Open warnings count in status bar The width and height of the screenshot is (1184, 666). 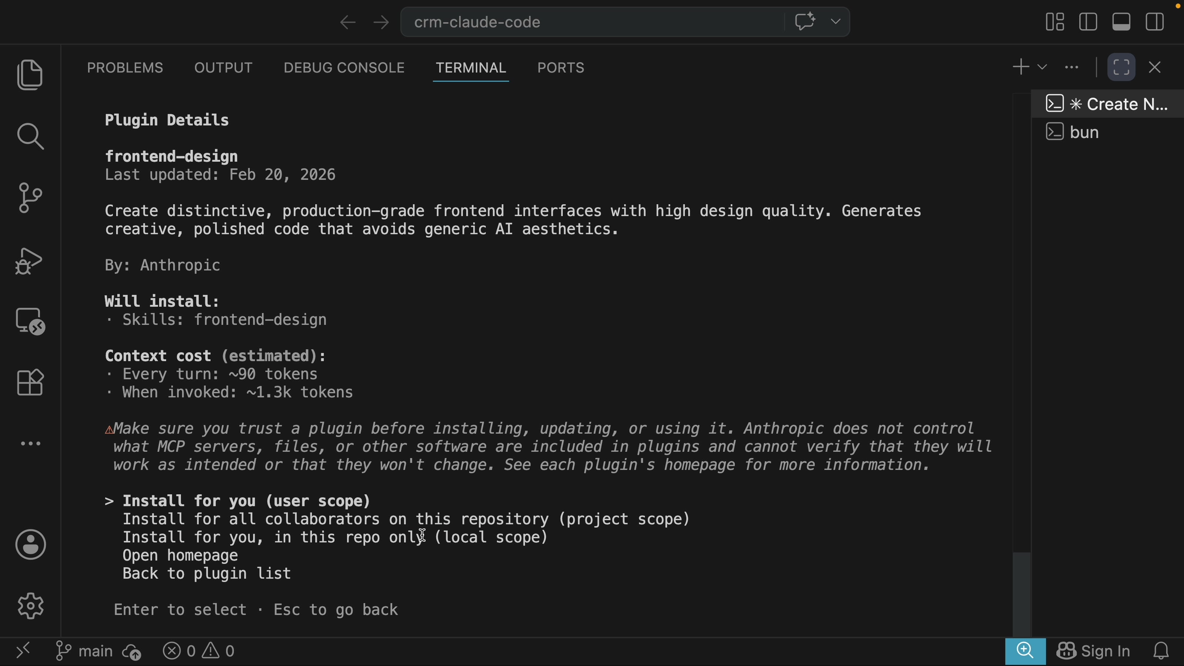click(x=219, y=651)
